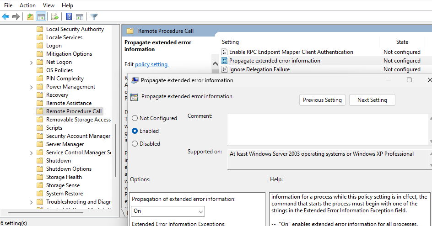Screen dimensions: 432x226
Task: Select the Security Account Manager tree item
Action: click(x=78, y=136)
